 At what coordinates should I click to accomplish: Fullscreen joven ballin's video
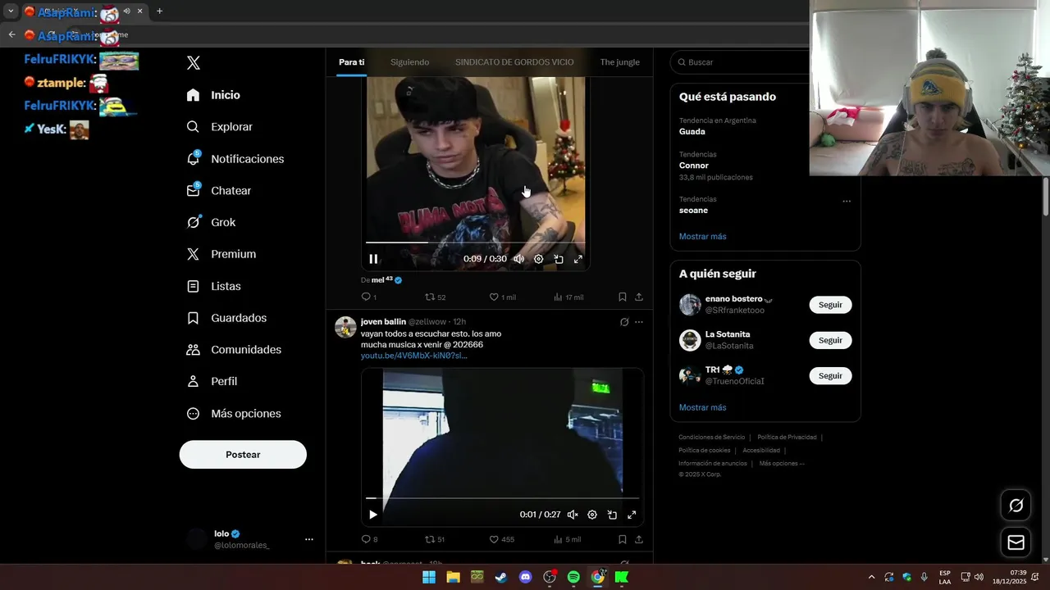632,515
